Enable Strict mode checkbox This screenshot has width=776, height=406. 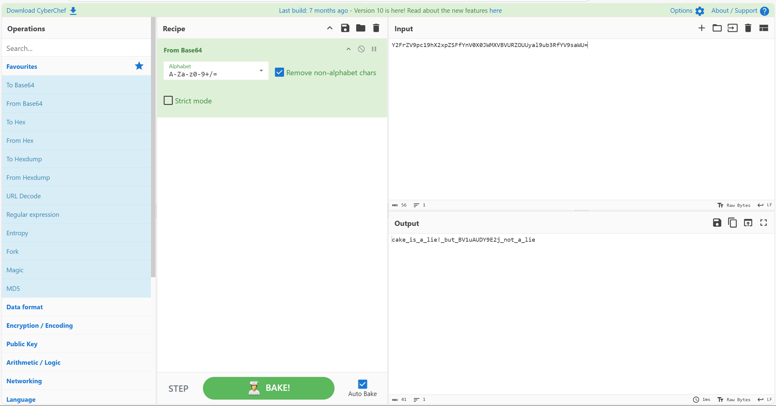pyautogui.click(x=168, y=100)
